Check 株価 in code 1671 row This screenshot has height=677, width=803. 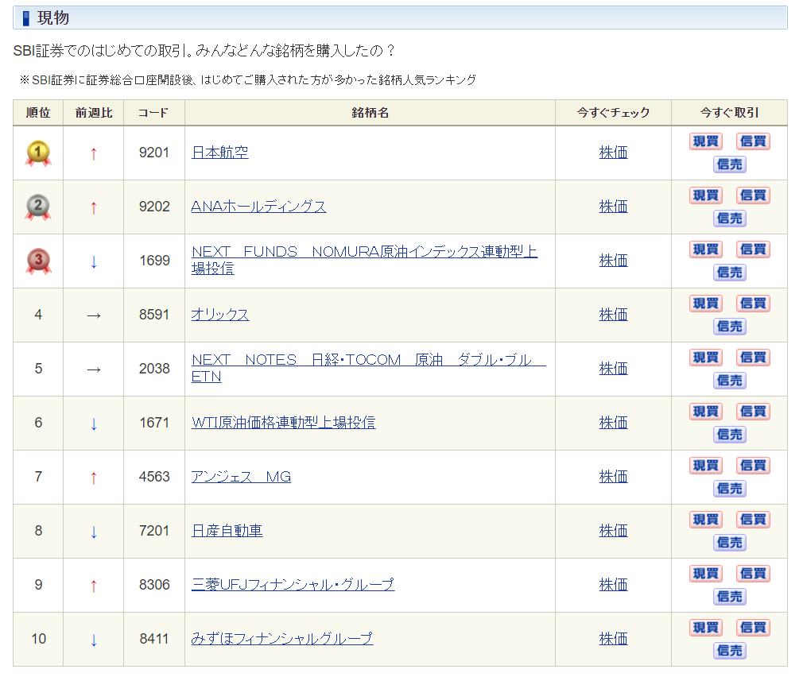point(613,423)
